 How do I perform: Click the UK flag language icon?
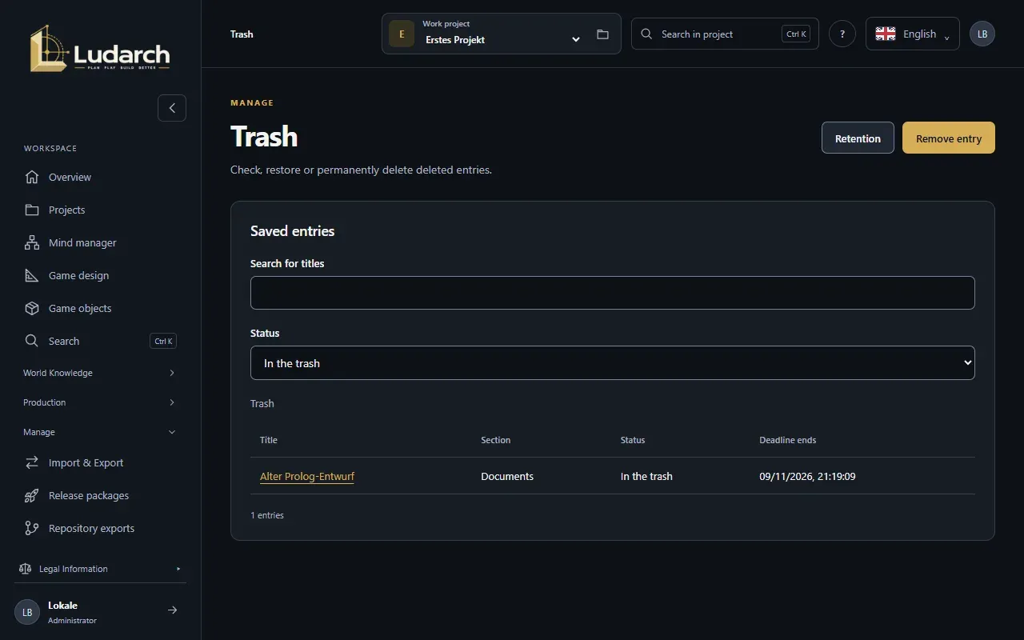click(886, 34)
